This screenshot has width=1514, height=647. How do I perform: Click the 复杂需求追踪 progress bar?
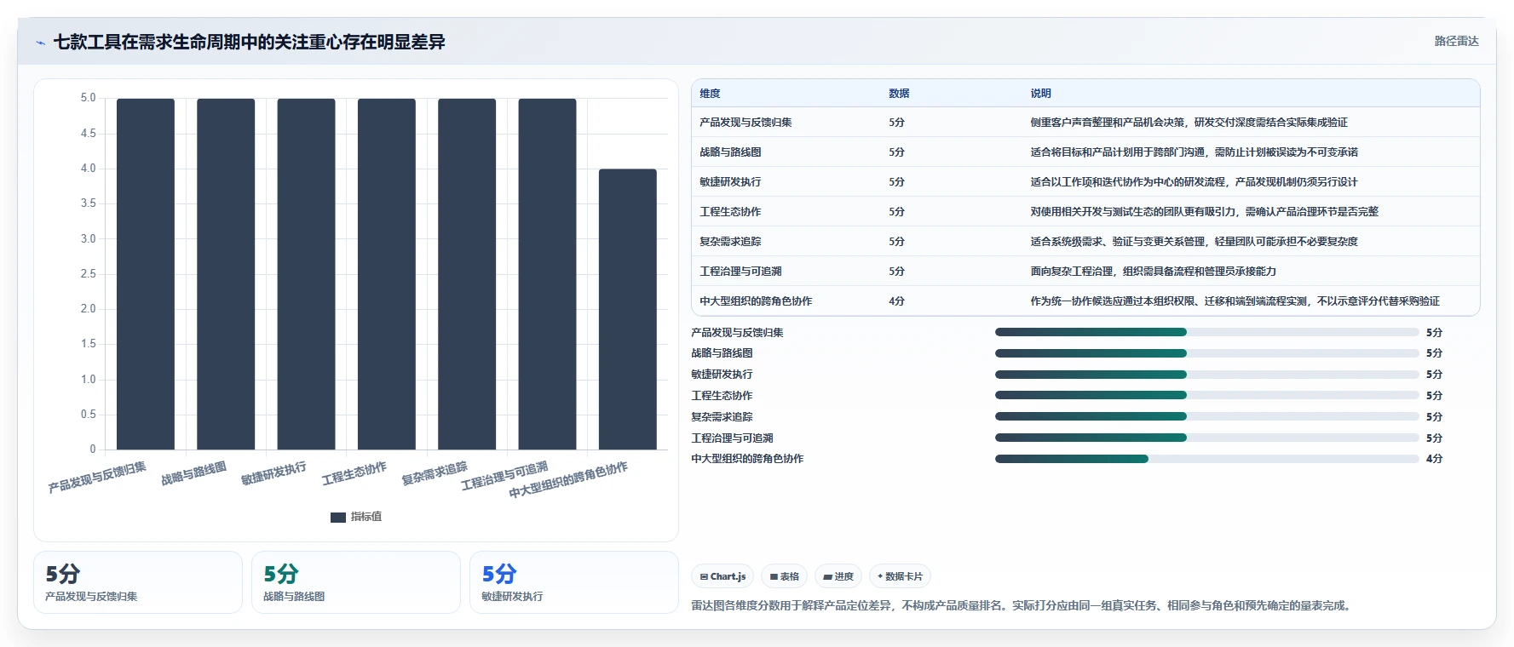point(1207,416)
